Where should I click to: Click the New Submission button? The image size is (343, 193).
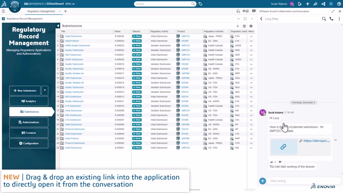tap(25, 90)
